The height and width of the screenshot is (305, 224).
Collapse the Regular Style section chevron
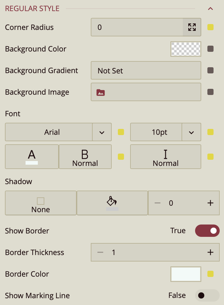click(210, 9)
